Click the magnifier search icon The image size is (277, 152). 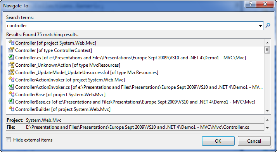pos(268,26)
